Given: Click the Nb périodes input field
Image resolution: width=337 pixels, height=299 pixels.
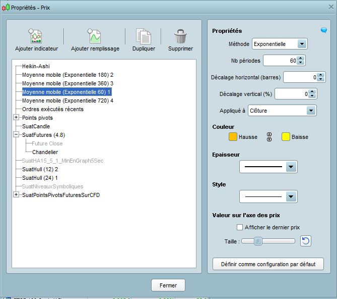Looking at the screenshot, I should [x=280, y=61].
